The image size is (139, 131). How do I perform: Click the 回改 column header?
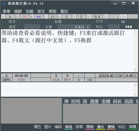pos(129,101)
